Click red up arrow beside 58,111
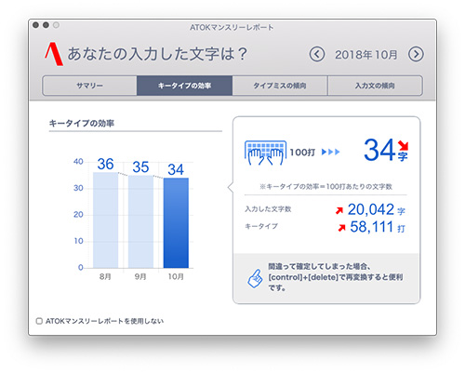 pos(341,228)
